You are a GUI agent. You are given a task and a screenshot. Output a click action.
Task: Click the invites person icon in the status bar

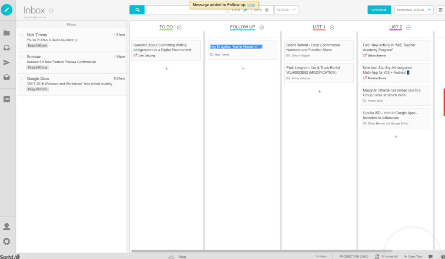click(x=377, y=256)
